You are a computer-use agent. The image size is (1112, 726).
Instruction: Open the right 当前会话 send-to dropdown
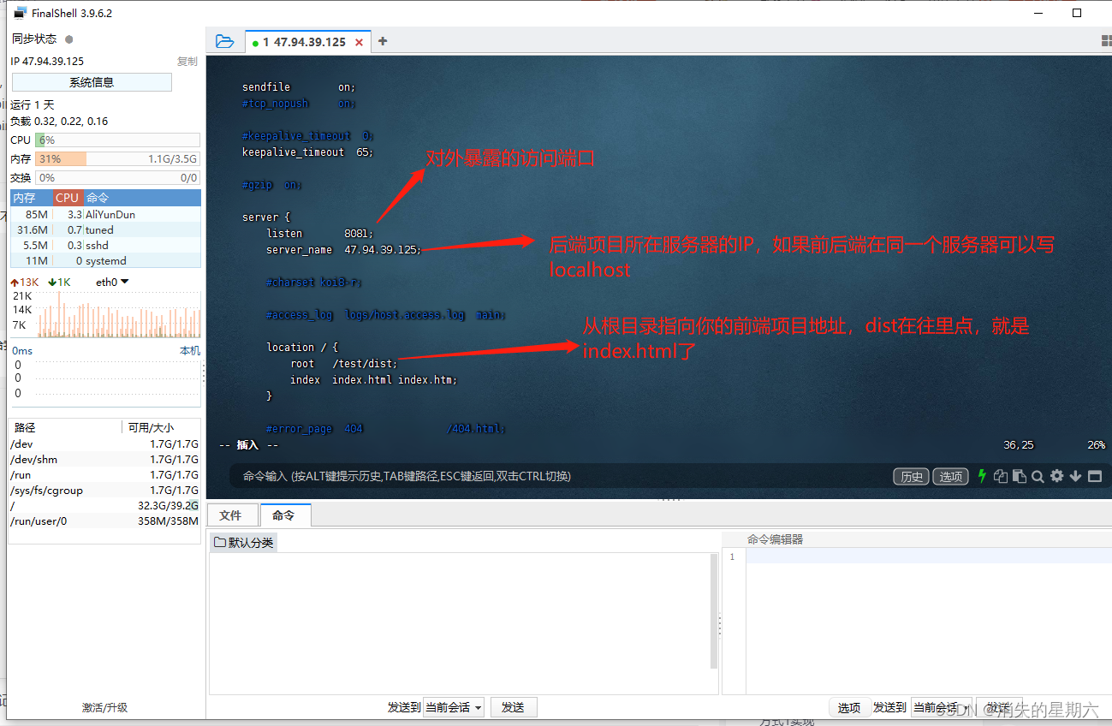(942, 708)
